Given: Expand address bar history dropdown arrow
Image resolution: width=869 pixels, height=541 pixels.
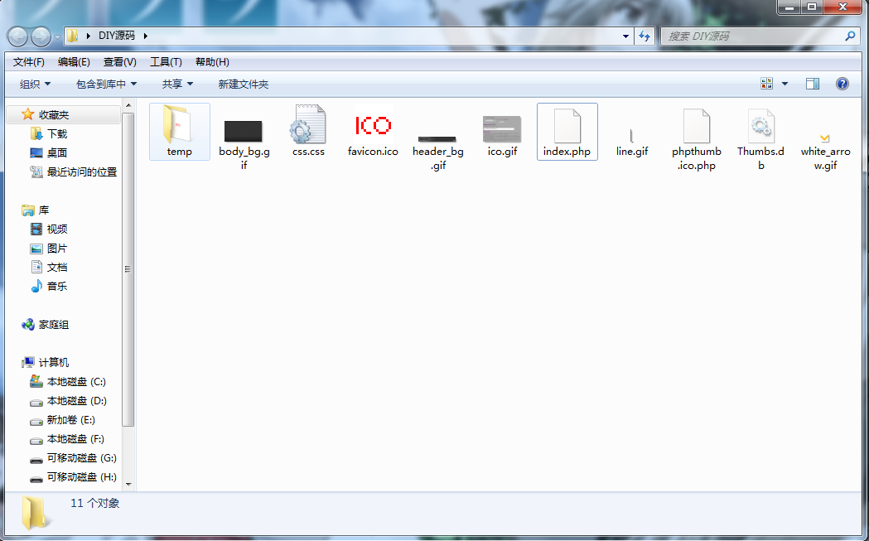Looking at the screenshot, I should coord(626,36).
